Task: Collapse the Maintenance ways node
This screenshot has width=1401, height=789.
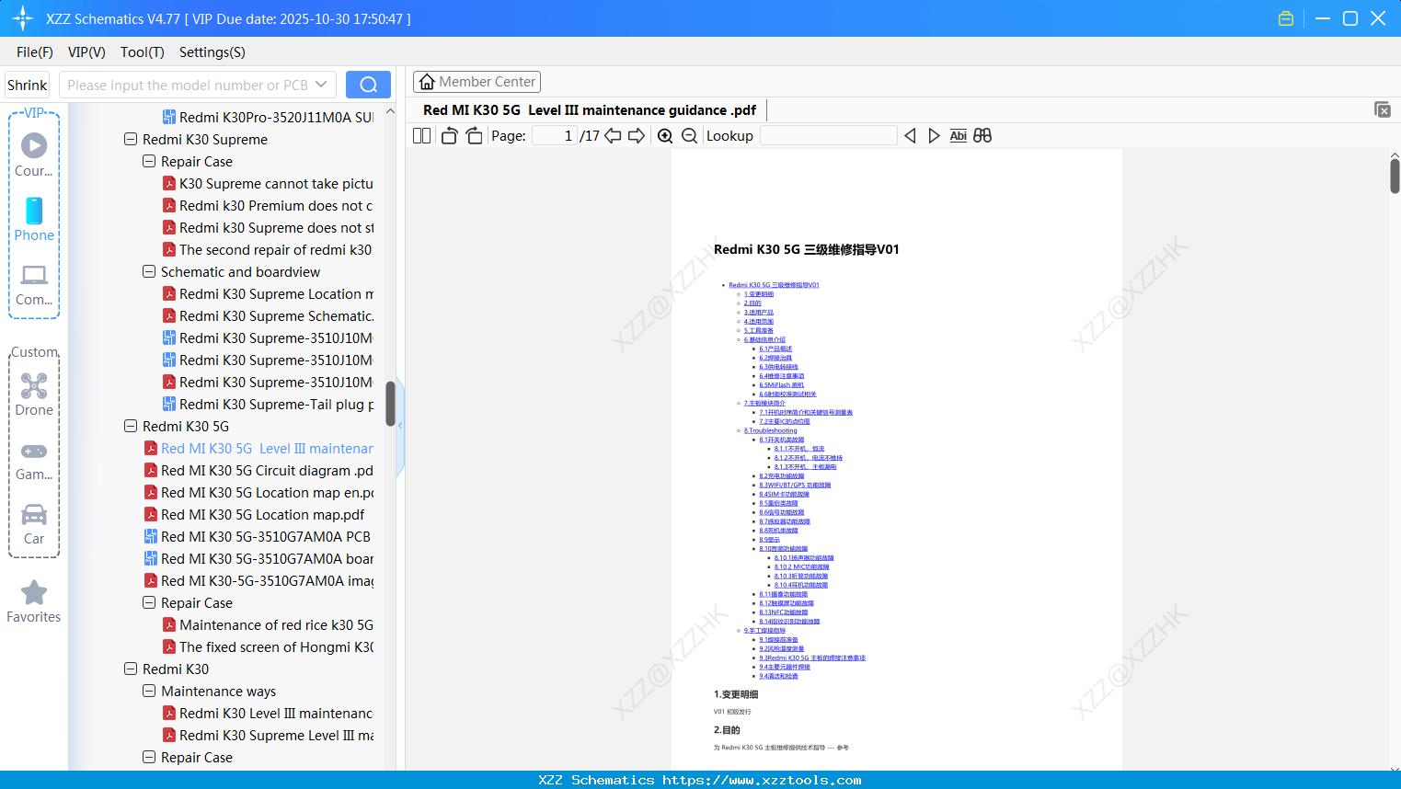Action: (x=149, y=692)
